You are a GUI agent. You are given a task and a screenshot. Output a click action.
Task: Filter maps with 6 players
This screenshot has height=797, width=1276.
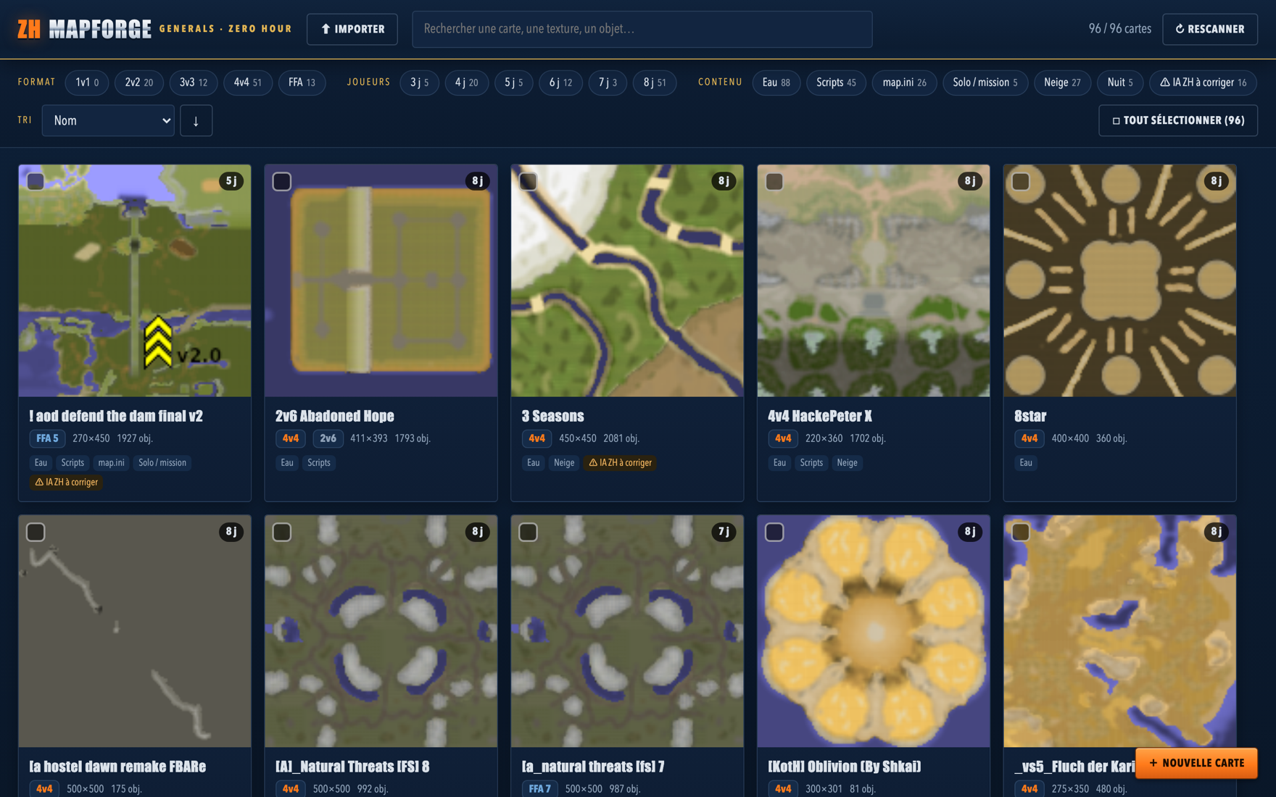tap(560, 83)
